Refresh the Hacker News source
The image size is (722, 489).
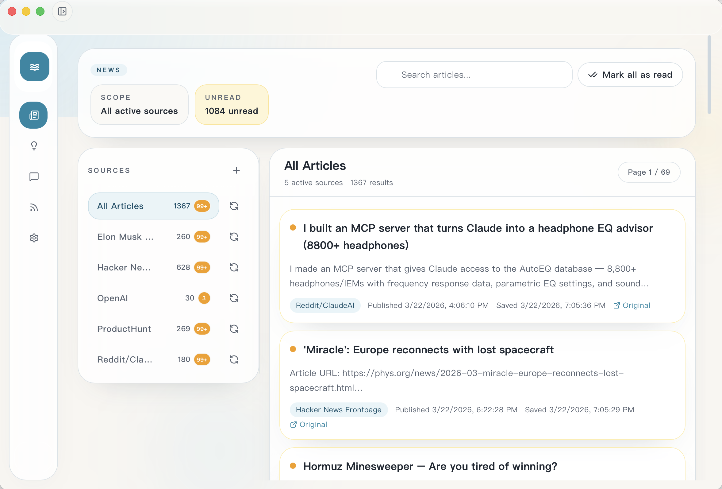click(x=234, y=267)
